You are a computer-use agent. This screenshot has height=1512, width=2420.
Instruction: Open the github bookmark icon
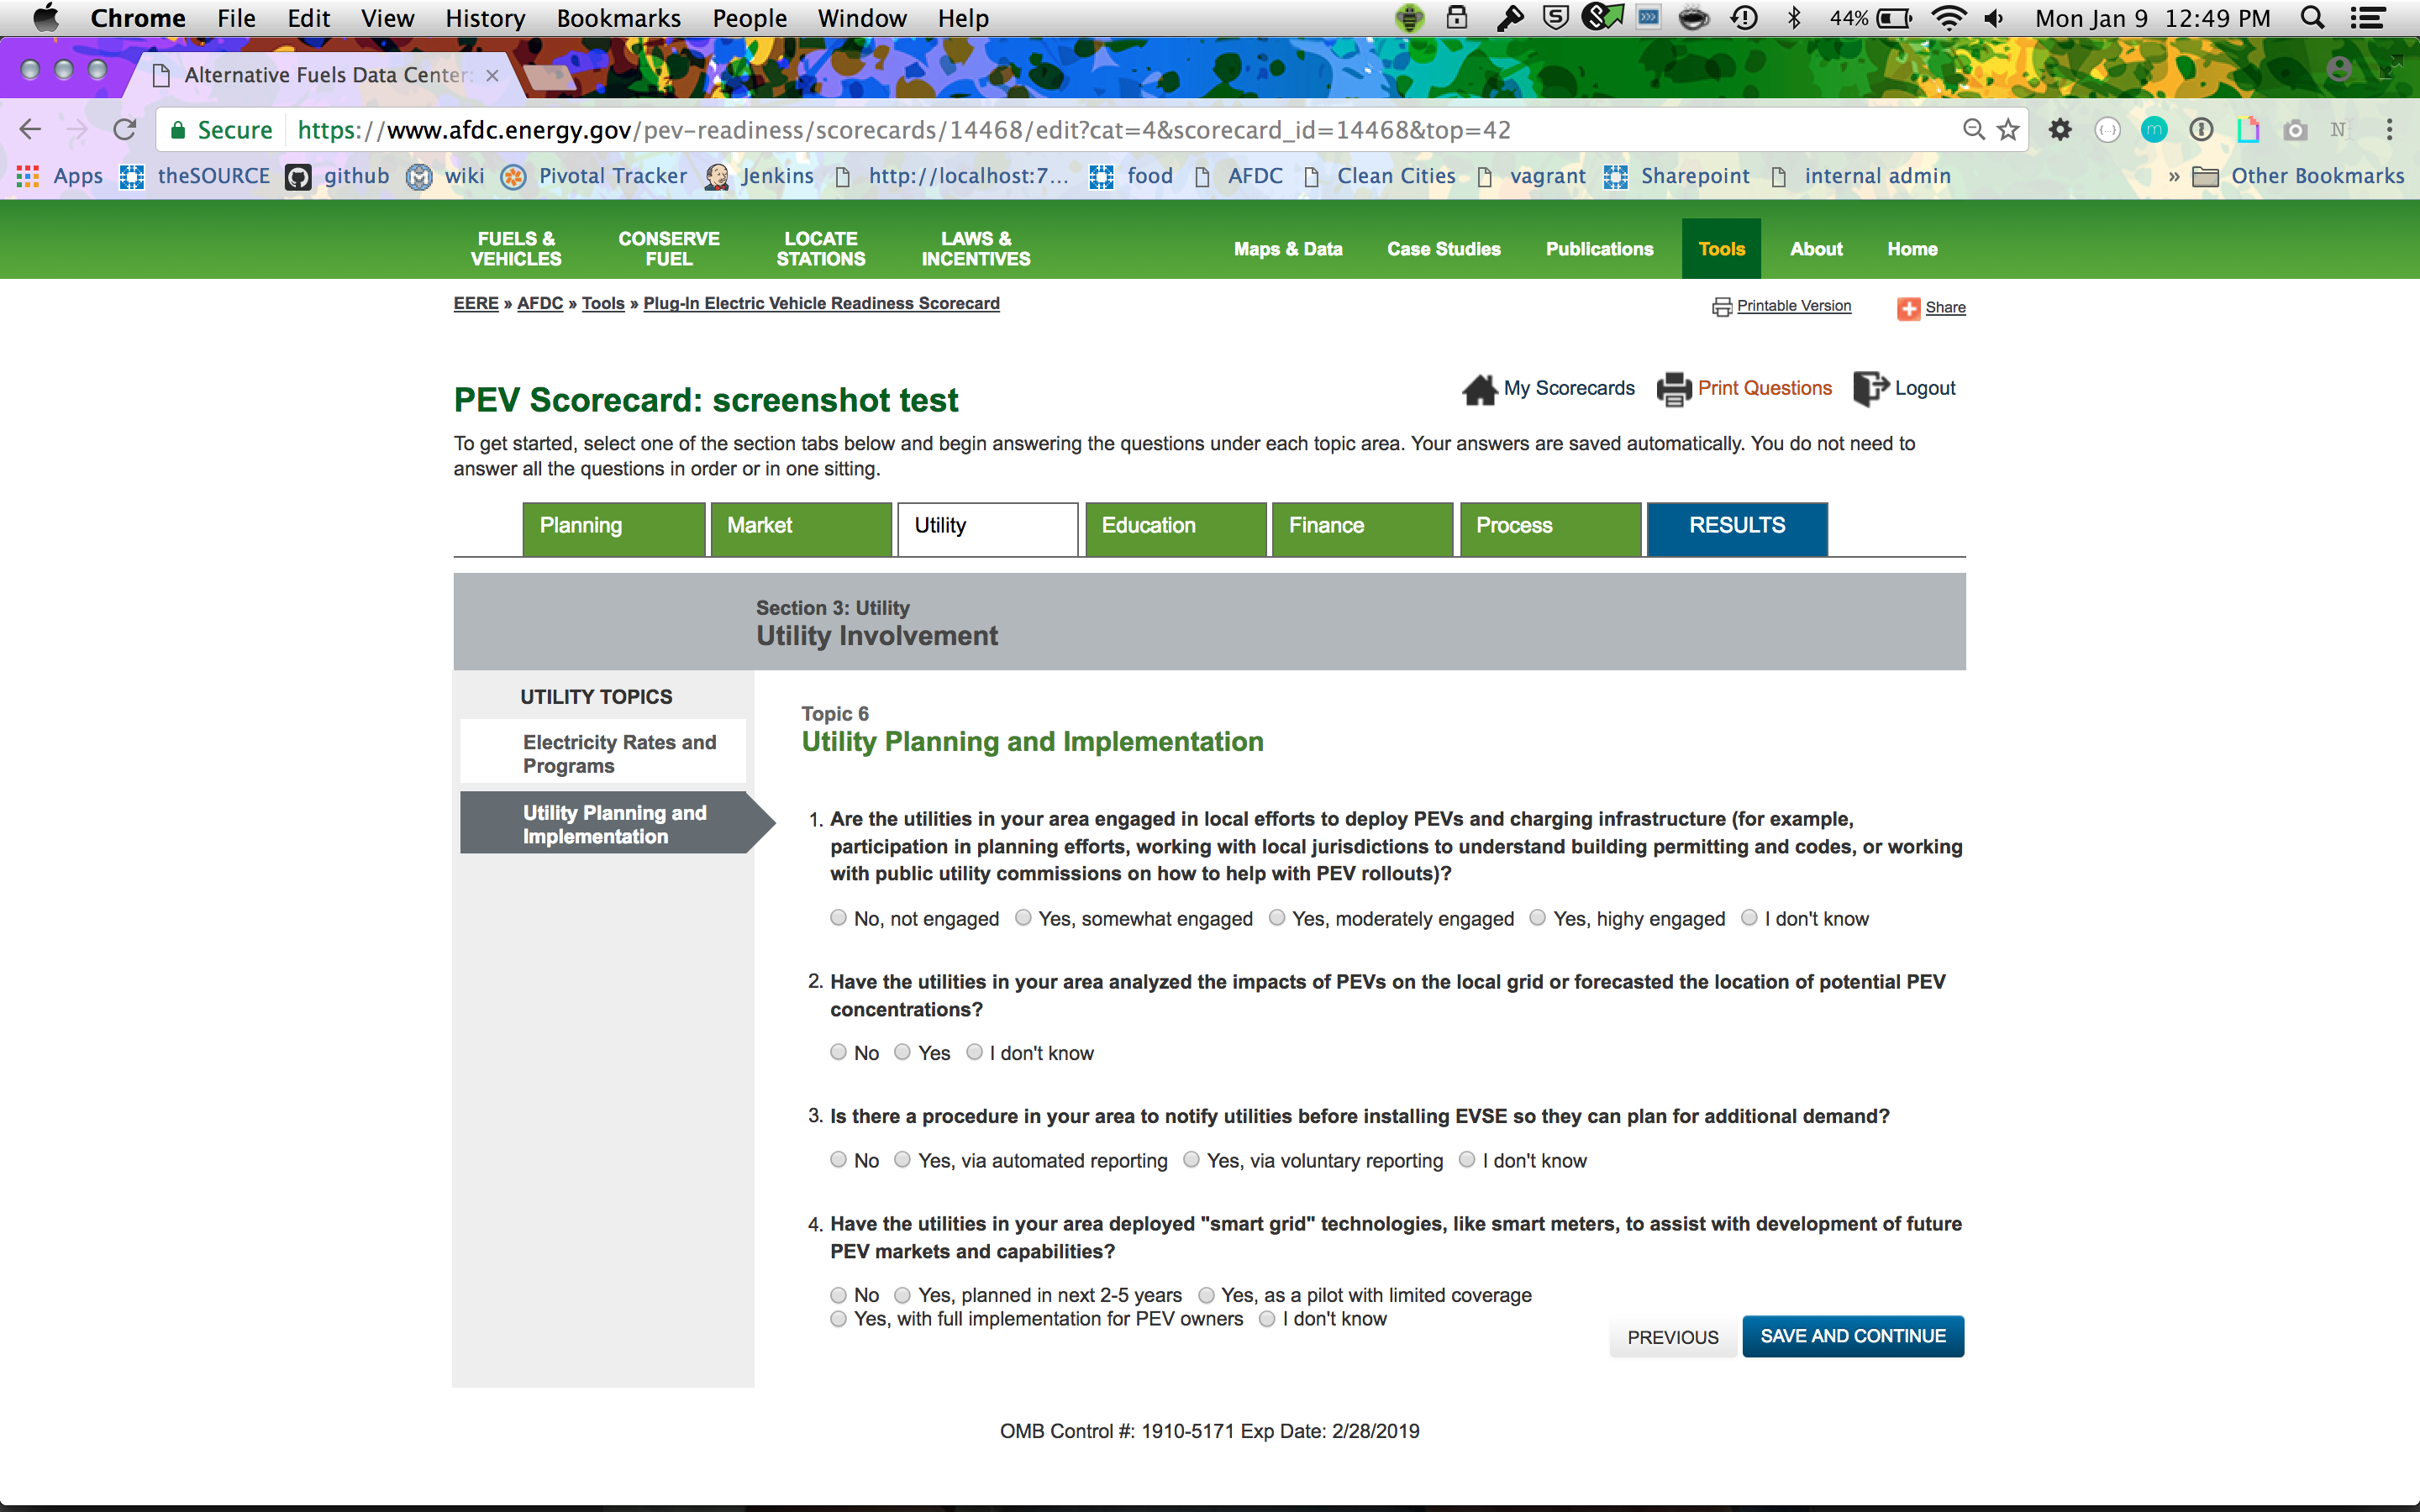point(298,177)
